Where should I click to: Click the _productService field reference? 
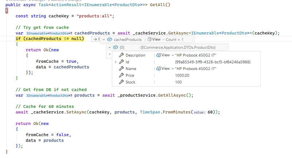(x=136, y=95)
